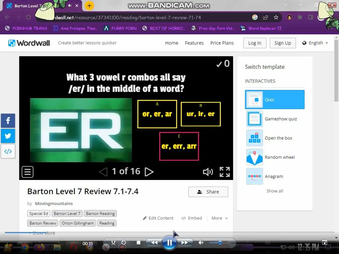Rewind the video in media player

pos(154,242)
